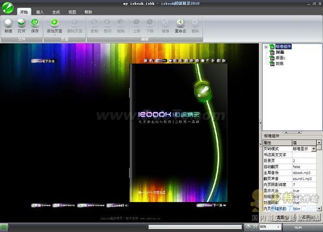
Task: Click the last icon in the preview top toolbar
Action: [224, 61]
